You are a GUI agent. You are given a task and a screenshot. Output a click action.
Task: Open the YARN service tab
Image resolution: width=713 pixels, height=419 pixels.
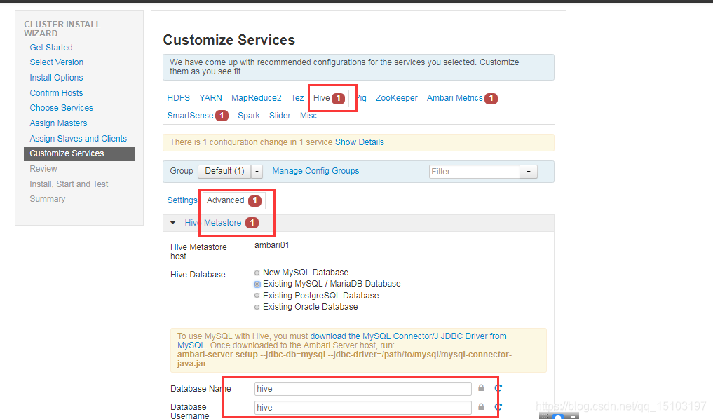210,97
